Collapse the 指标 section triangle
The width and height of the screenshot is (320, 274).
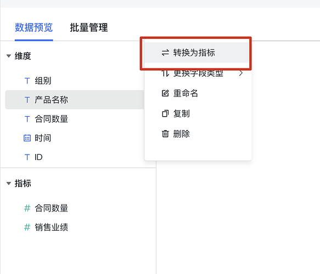click(9, 184)
